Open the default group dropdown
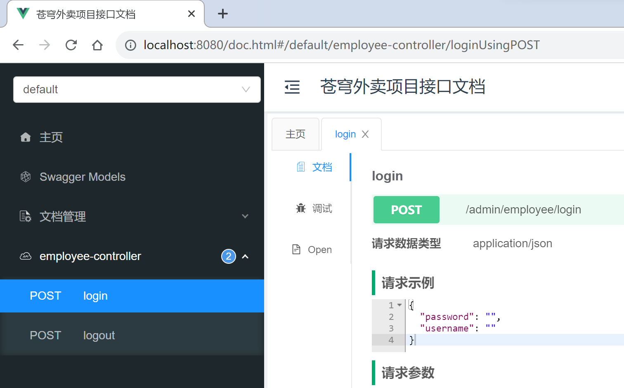 click(x=137, y=90)
